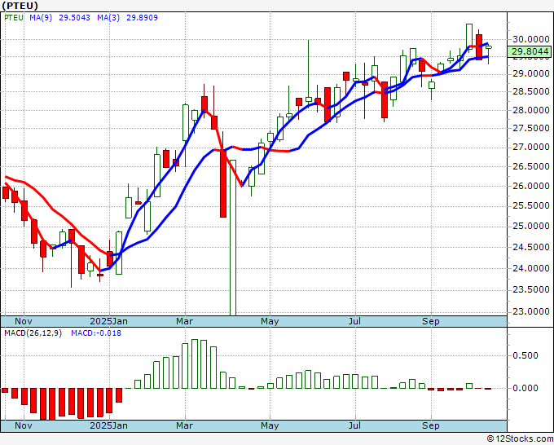Viewport: 554px width, 445px height.
Task: Click the MACD:-0.018 value readout
Action: [96, 333]
